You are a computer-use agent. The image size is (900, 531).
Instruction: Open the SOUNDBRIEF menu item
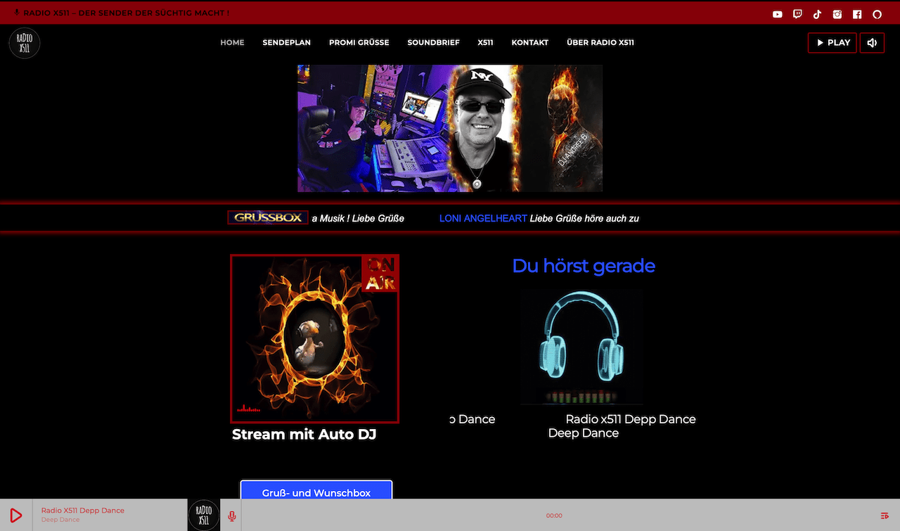434,42
